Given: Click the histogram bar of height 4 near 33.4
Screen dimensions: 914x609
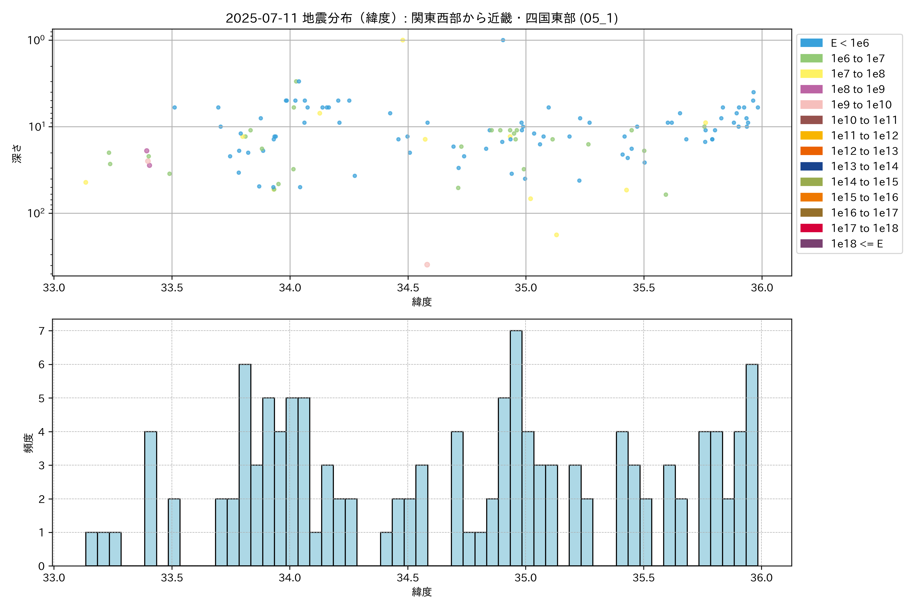Looking at the screenshot, I should pos(150,499).
